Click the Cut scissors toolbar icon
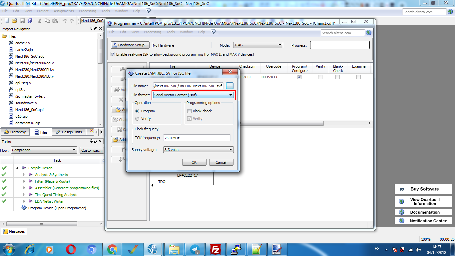The image size is (455, 256). pos(40,21)
